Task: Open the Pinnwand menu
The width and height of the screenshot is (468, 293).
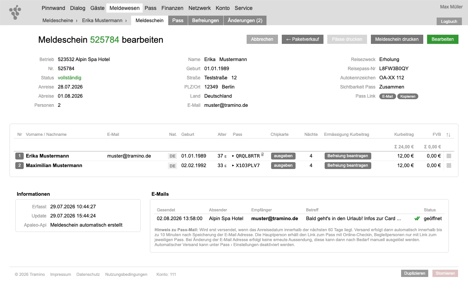Action: (54, 8)
